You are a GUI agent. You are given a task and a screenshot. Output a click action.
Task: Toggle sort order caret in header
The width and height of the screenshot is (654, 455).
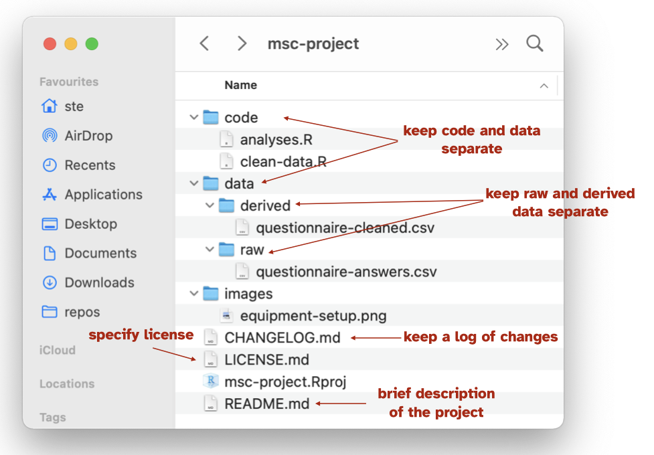click(544, 86)
